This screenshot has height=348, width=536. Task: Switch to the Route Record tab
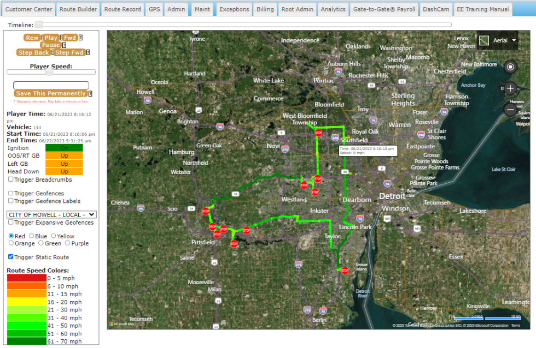pyautogui.click(x=122, y=9)
